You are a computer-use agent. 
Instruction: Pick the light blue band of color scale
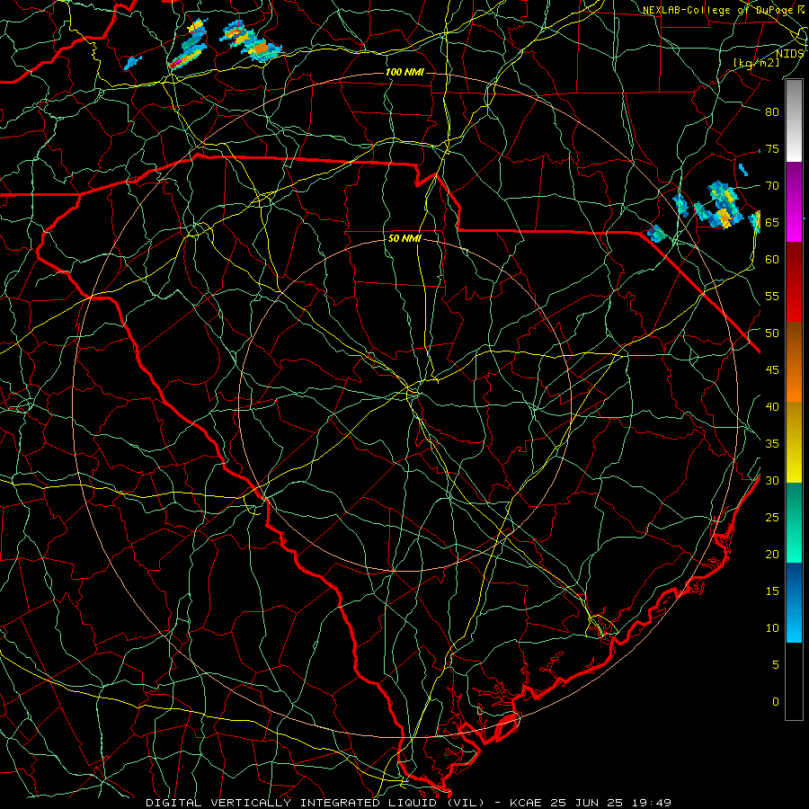pyautogui.click(x=794, y=602)
